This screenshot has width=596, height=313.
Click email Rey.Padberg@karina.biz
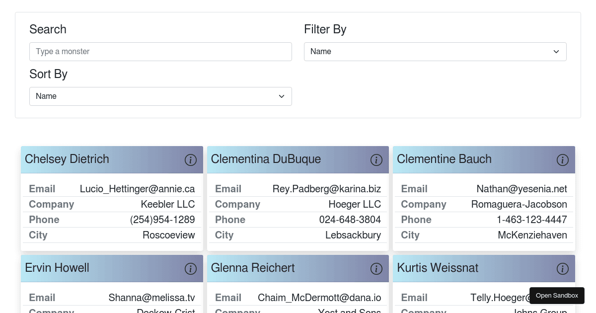[x=326, y=189]
